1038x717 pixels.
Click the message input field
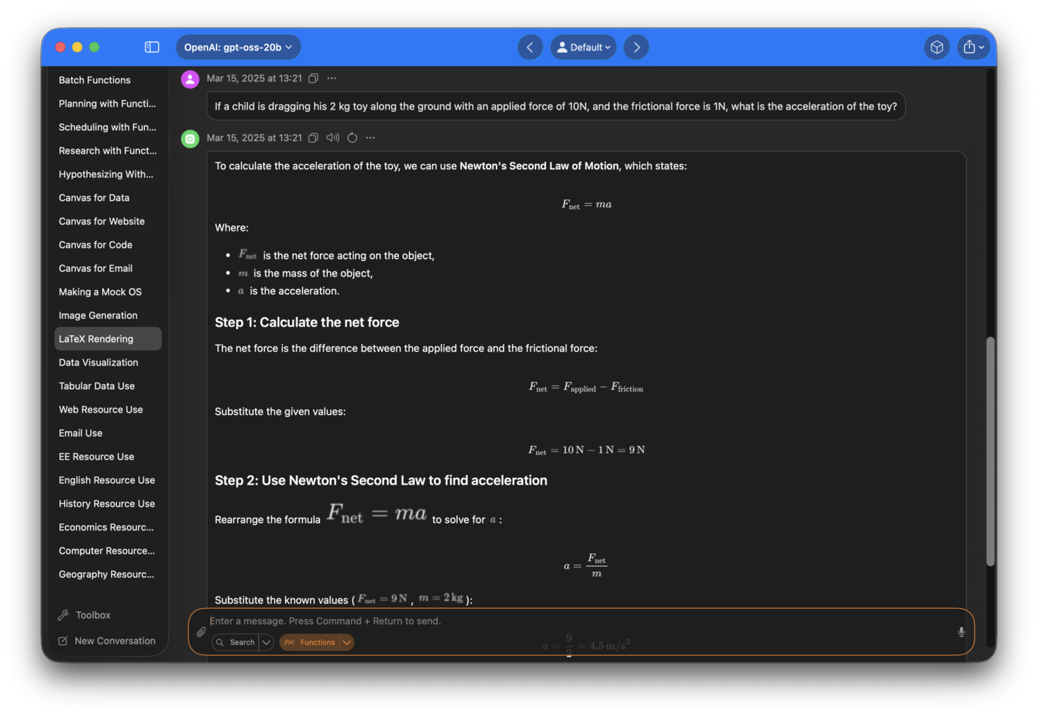(x=574, y=621)
